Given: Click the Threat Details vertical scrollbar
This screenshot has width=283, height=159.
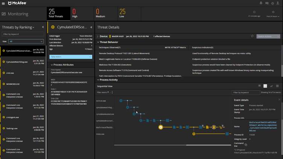Looking at the screenshot, I should pos(282,70).
